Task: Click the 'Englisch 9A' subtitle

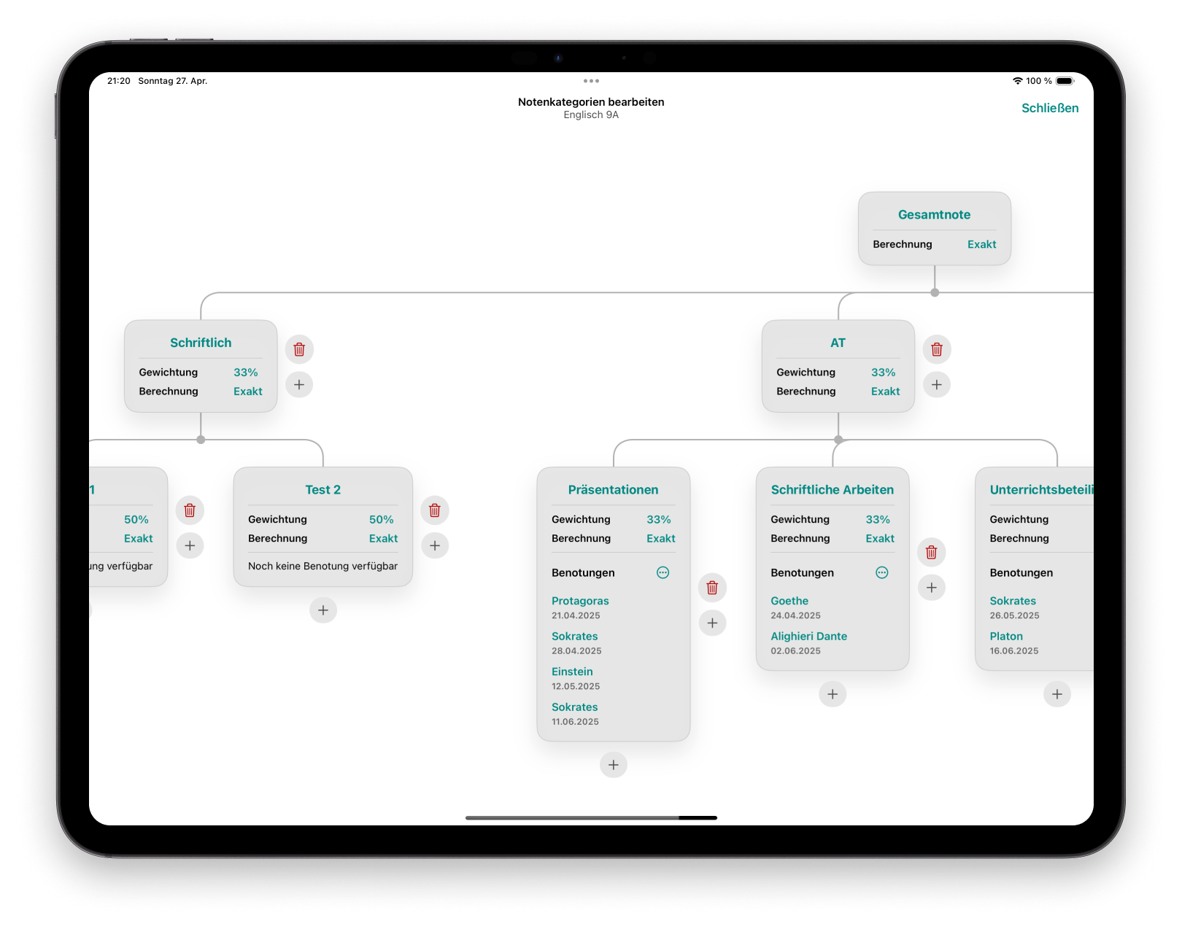Action: pyautogui.click(x=591, y=115)
